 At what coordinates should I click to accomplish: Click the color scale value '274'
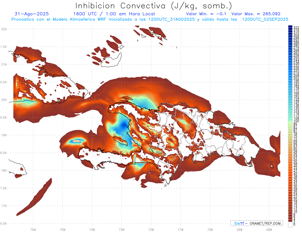296,48
